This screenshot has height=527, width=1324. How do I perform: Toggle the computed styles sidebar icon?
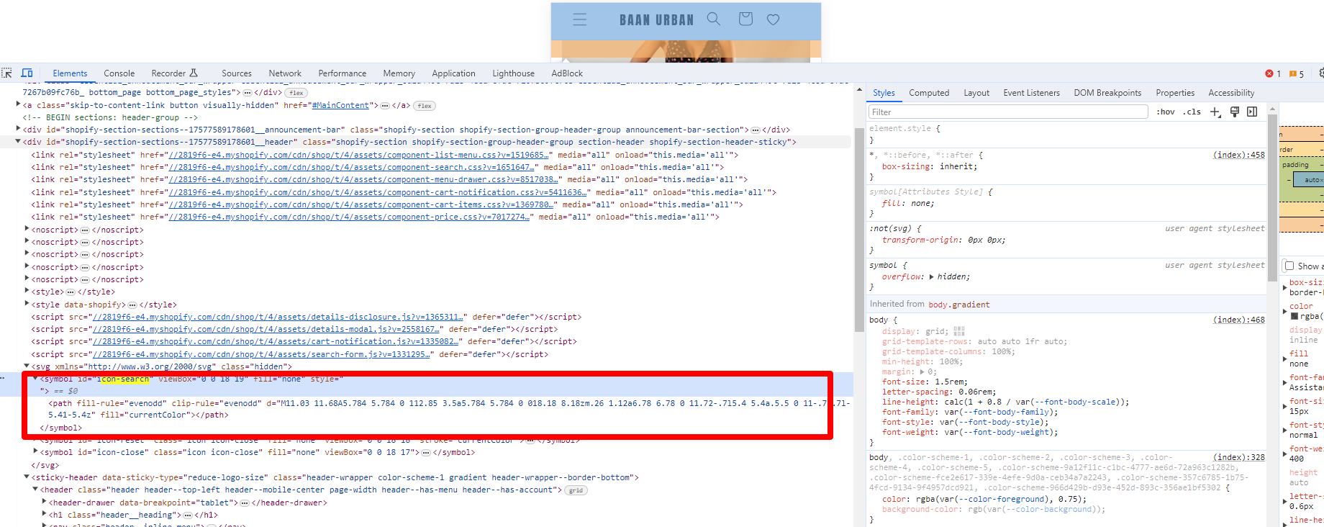coord(1252,112)
